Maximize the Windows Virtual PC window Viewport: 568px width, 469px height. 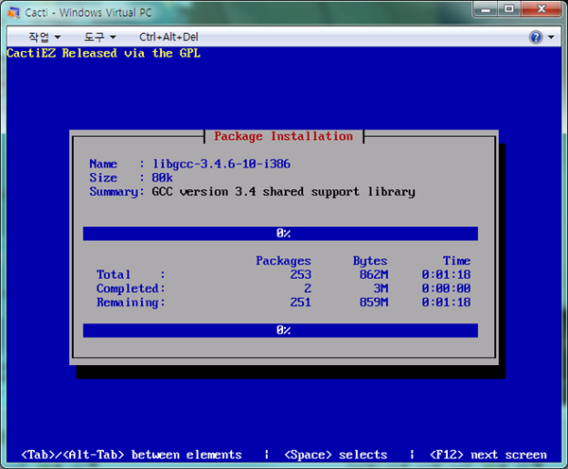click(509, 9)
